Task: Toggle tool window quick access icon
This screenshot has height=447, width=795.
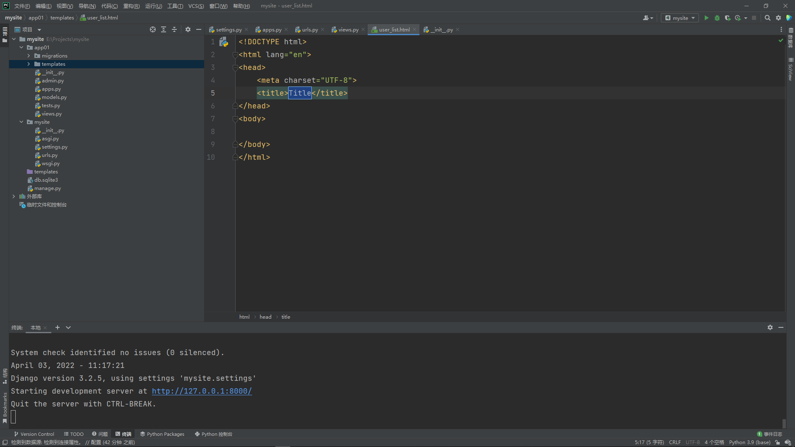Action: 5,442
